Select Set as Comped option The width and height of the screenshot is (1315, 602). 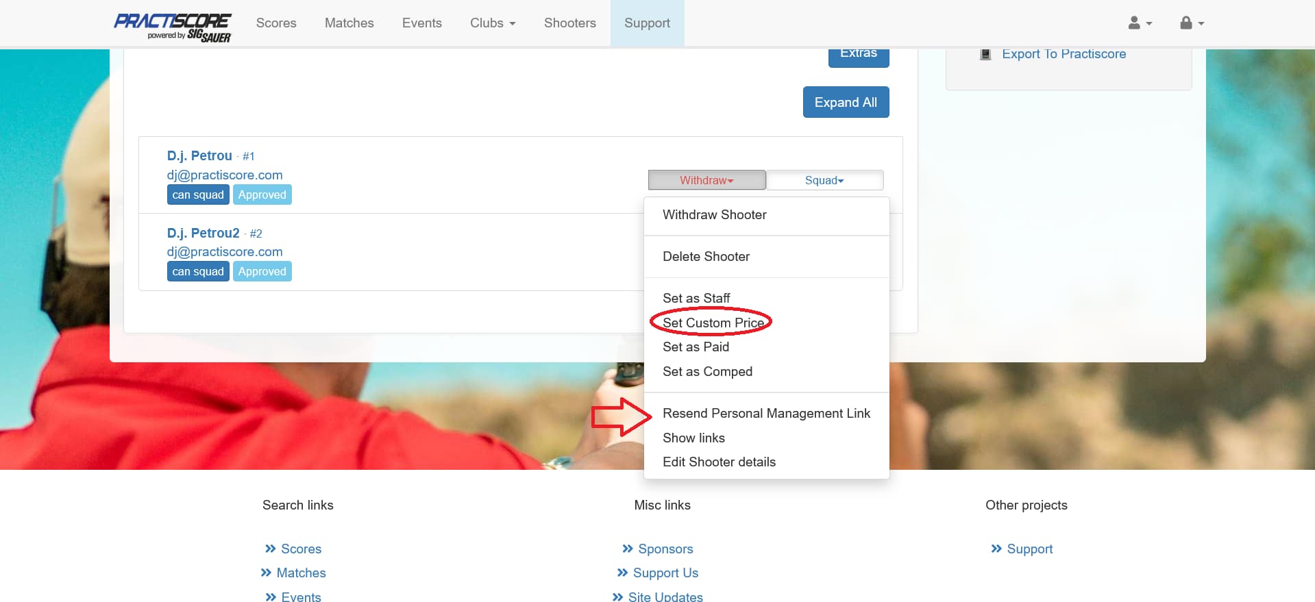click(767, 372)
